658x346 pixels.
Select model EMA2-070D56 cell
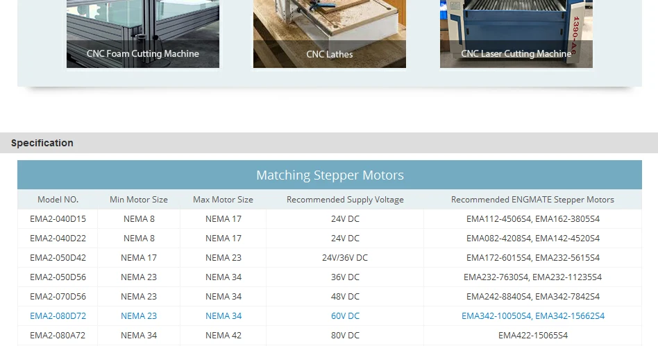58,296
